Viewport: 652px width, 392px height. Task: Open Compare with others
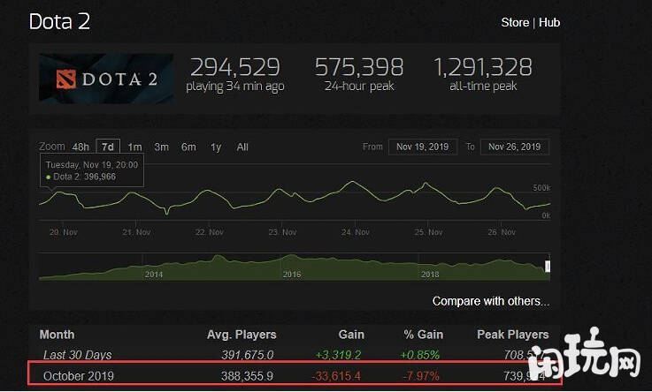click(x=490, y=301)
